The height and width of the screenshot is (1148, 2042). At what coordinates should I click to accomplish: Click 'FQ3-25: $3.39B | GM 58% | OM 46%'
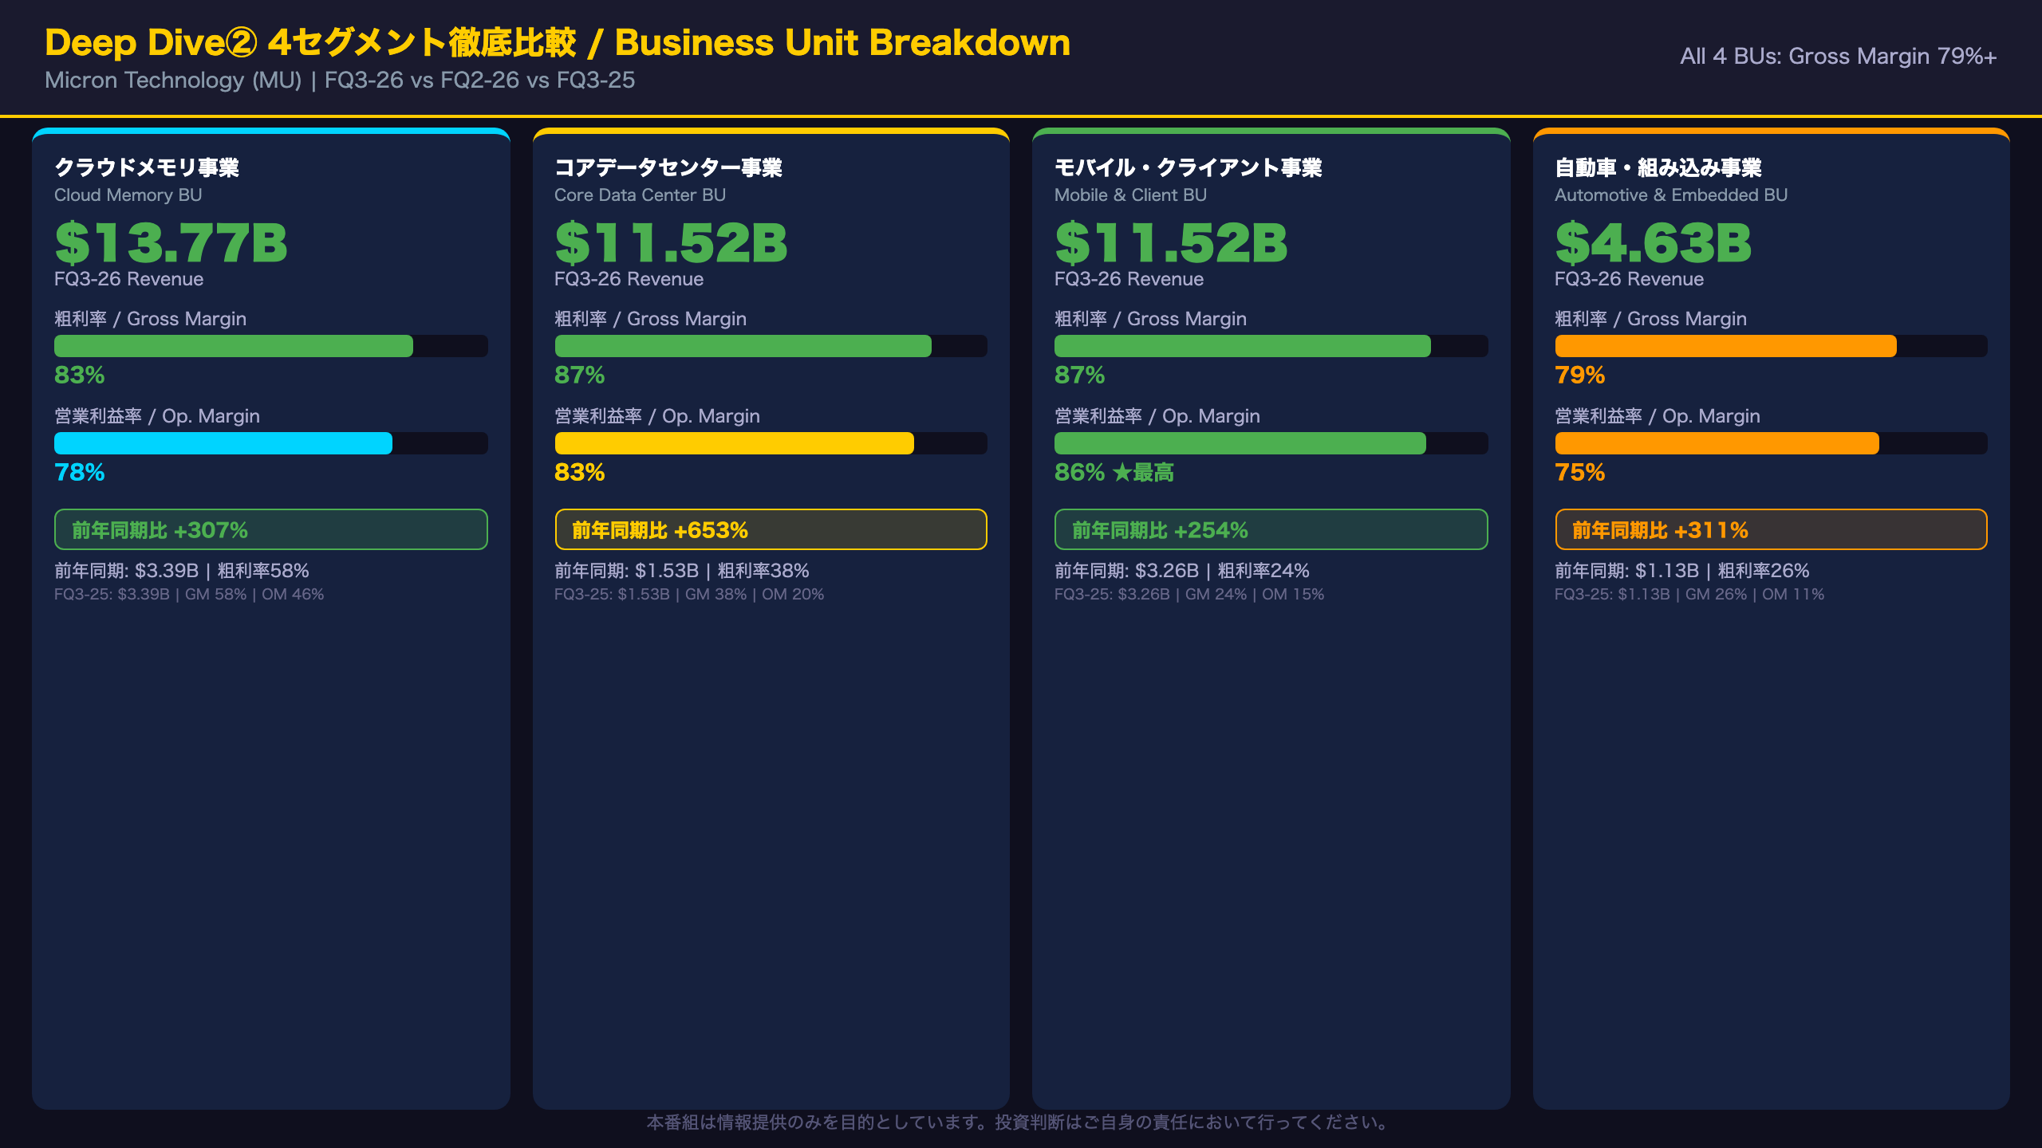[x=189, y=594]
